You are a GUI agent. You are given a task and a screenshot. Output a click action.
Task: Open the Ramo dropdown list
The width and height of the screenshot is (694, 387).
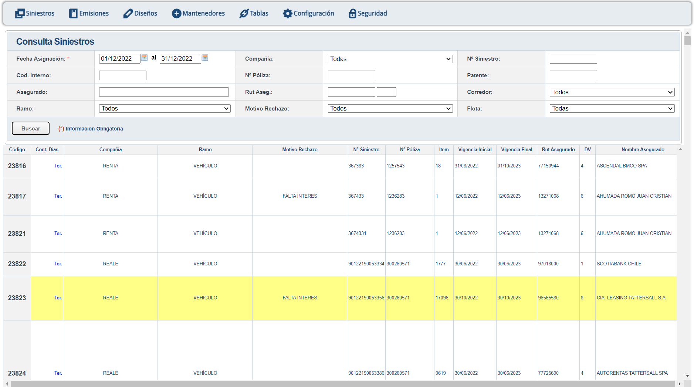[165, 109]
